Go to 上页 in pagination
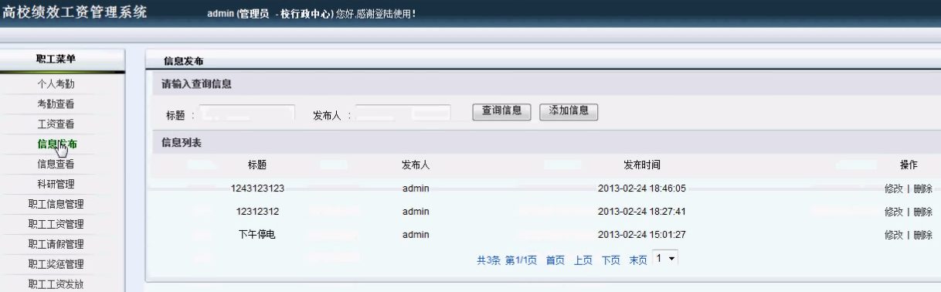Viewport: 941px width, 292px height. pyautogui.click(x=583, y=260)
